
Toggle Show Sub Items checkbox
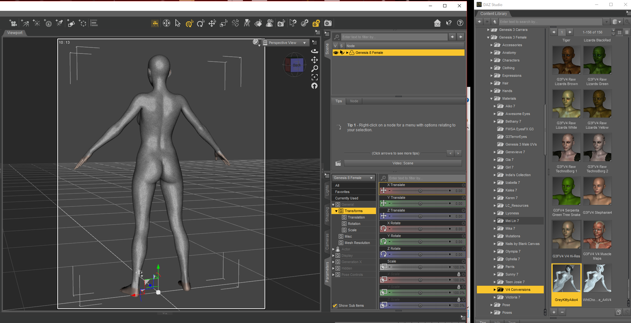[335, 305]
